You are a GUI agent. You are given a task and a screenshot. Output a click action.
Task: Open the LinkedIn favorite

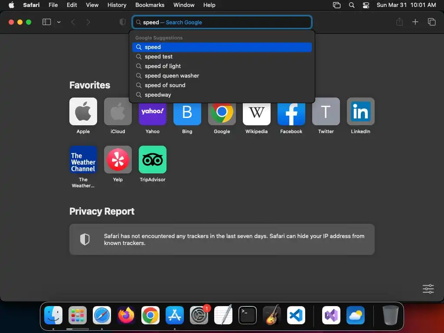coord(360,111)
